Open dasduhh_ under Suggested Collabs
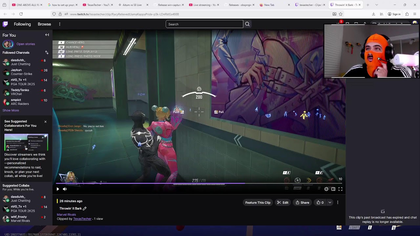The image size is (420, 236). (26, 199)
